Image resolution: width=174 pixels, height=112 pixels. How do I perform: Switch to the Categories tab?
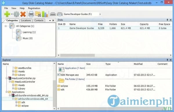click(x=12, y=20)
